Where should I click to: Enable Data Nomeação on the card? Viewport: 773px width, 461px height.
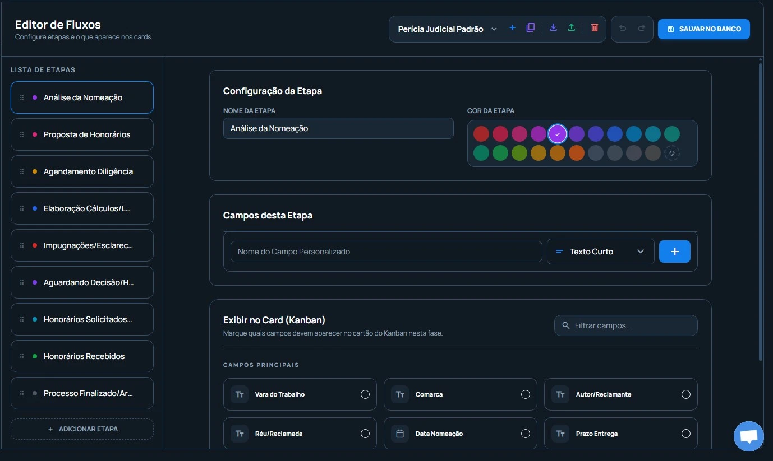pos(526,434)
